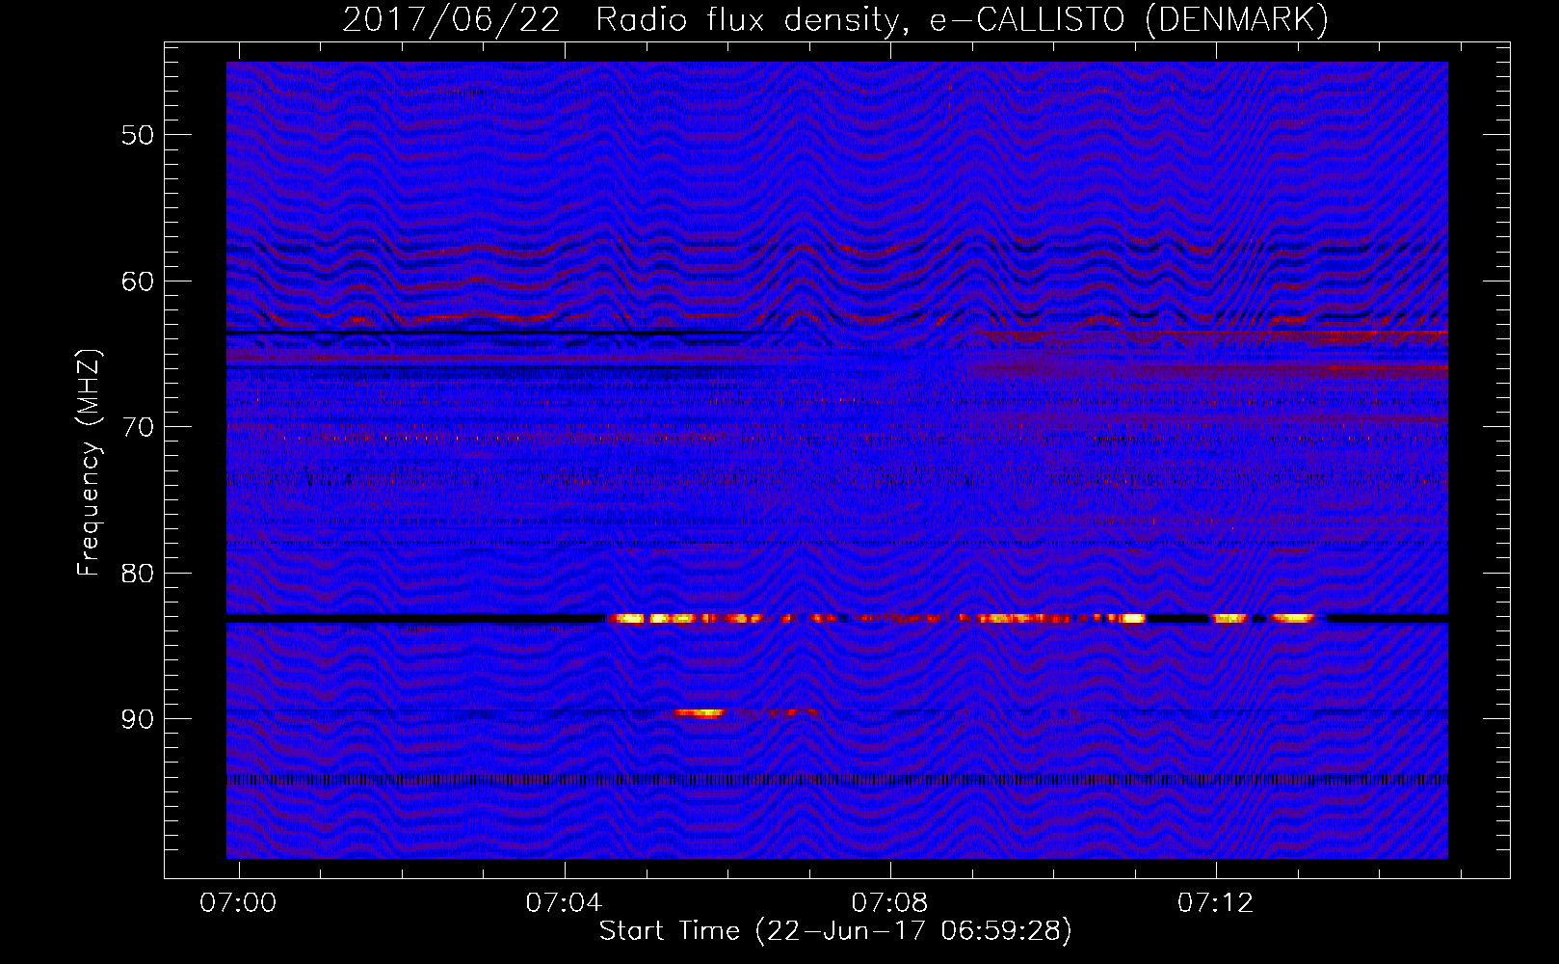
Task: Click the 50 MHz frequency tick label
Action: (138, 135)
